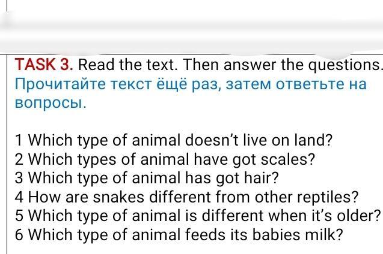This screenshot has width=383, height=254.
Task: Click question 4 about snakes
Action: tap(186, 197)
